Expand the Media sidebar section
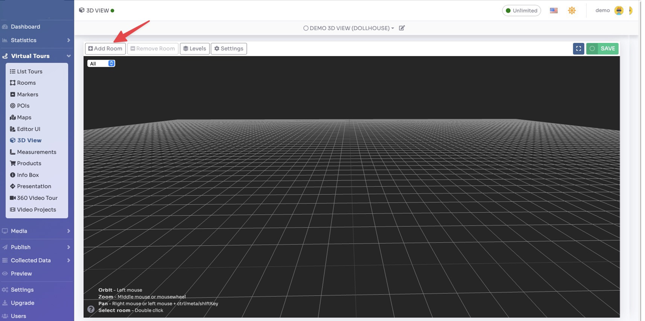 click(18, 231)
